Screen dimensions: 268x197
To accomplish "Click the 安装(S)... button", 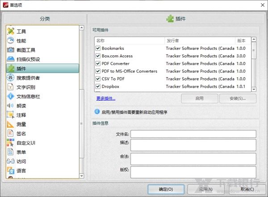I will point(238,98).
